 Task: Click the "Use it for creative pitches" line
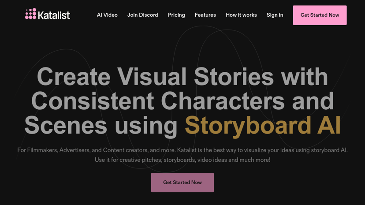[x=182, y=160]
